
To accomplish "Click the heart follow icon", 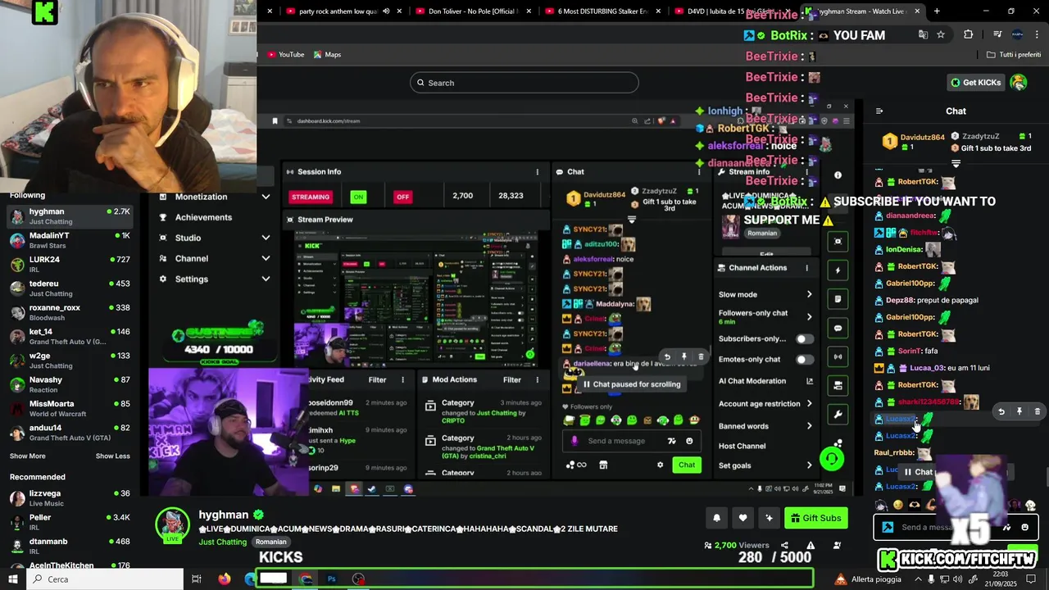I will tap(742, 518).
